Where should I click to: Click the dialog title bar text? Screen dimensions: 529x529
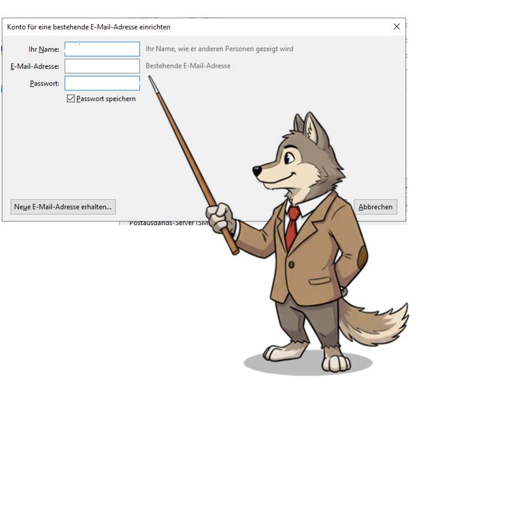89,27
